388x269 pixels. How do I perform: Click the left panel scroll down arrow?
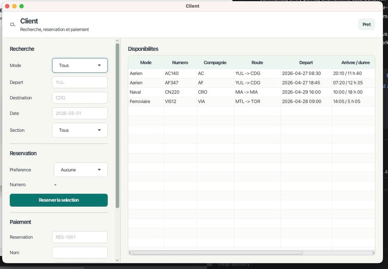click(117, 261)
